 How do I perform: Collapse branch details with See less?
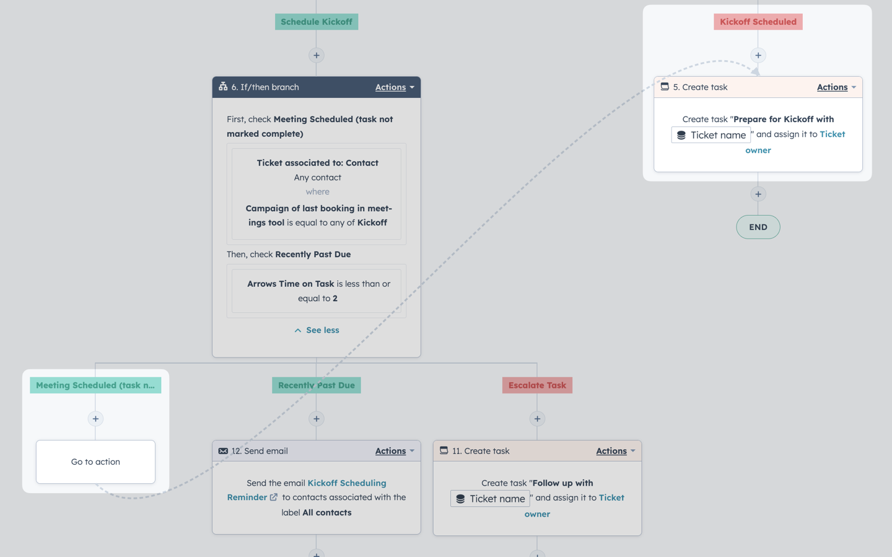tap(317, 330)
